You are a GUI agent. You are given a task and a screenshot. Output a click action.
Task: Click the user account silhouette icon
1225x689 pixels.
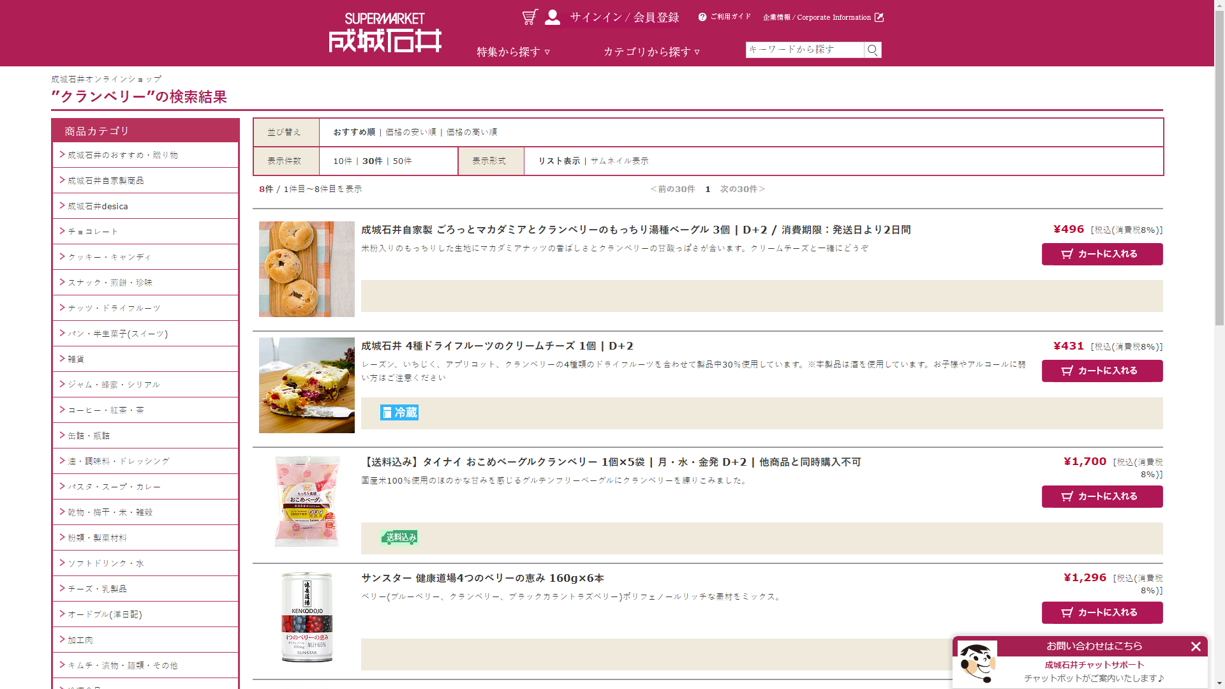pyautogui.click(x=553, y=17)
